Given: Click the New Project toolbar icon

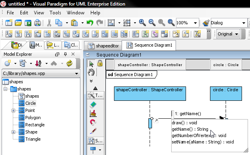Looking at the screenshot, I should pyautogui.click(x=9, y=23).
